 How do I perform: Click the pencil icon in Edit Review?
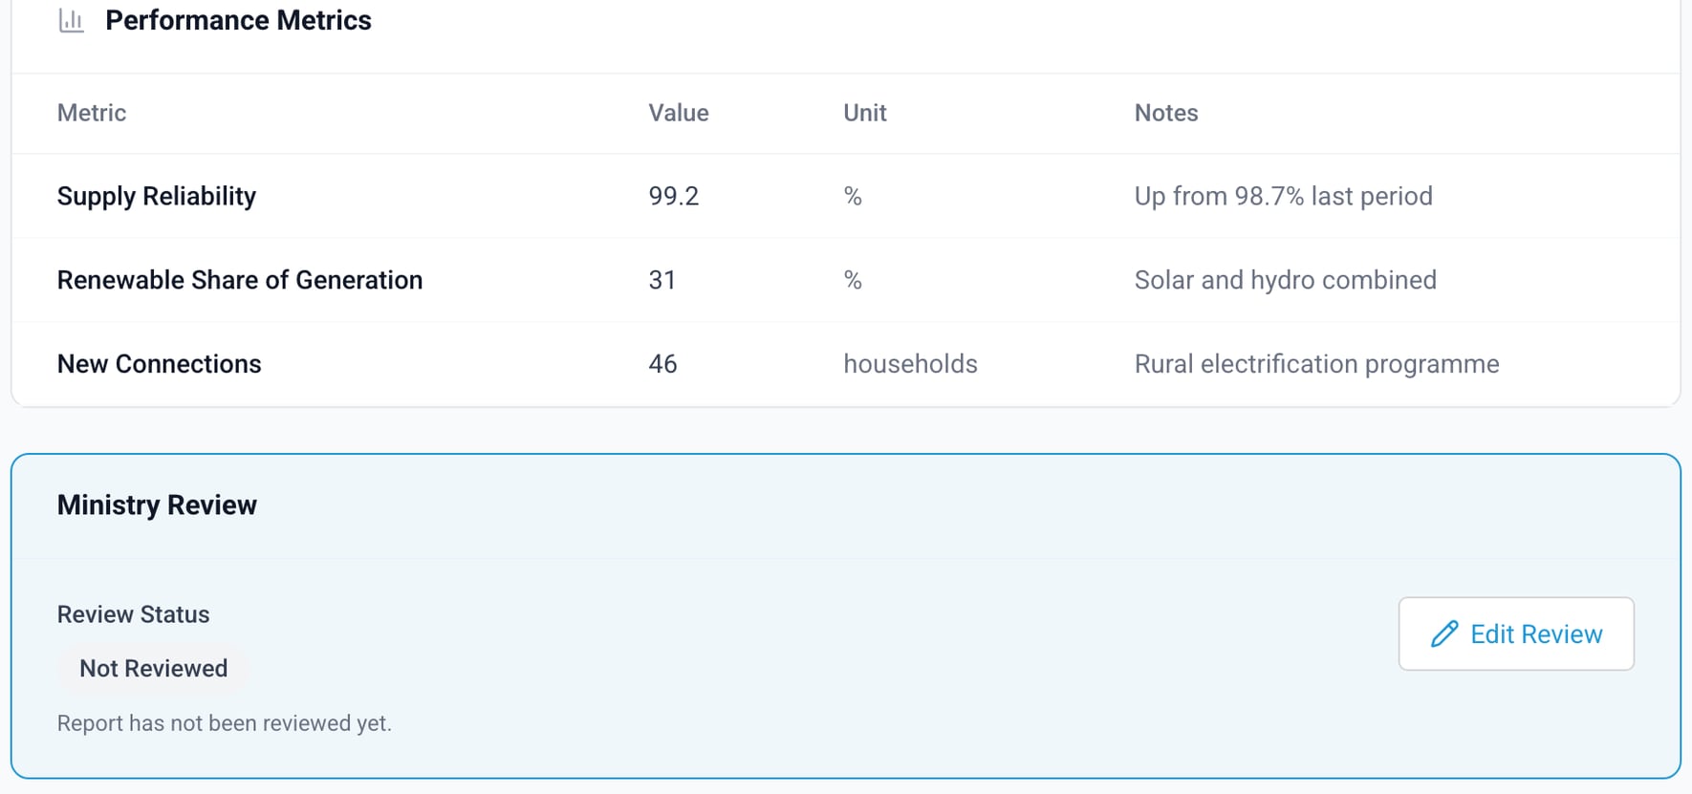click(x=1444, y=634)
